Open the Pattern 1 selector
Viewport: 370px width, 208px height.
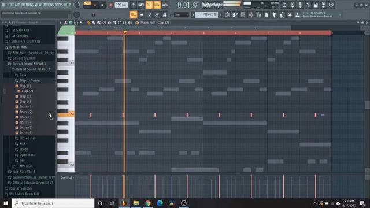207,14
